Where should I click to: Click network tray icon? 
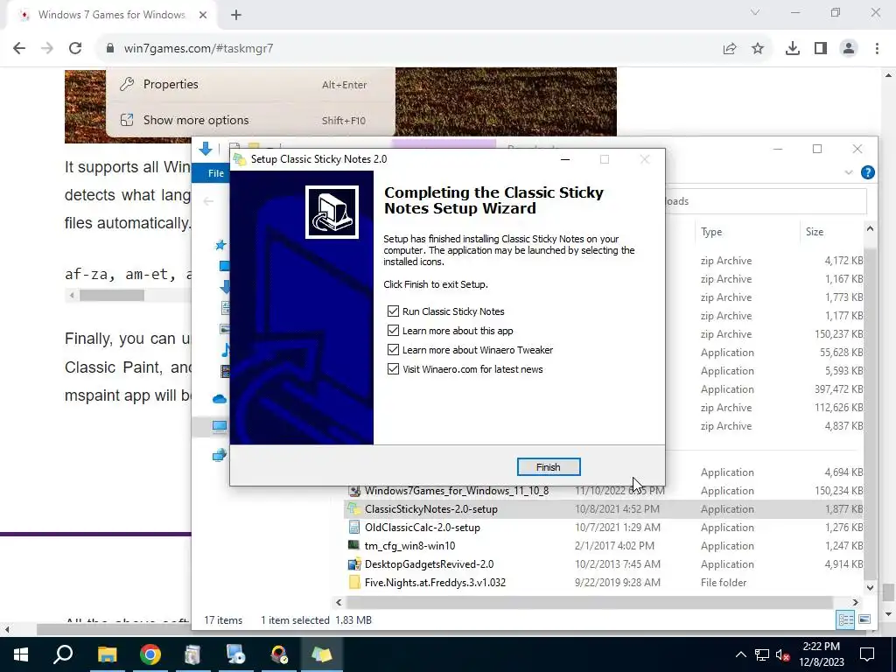[762, 654]
